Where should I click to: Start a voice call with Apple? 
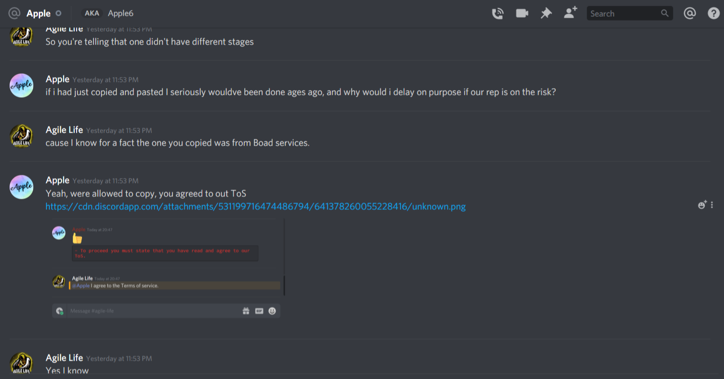coord(498,13)
